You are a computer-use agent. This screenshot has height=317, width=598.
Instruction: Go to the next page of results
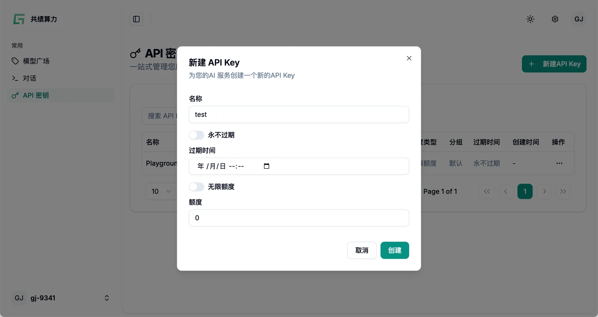click(x=544, y=191)
